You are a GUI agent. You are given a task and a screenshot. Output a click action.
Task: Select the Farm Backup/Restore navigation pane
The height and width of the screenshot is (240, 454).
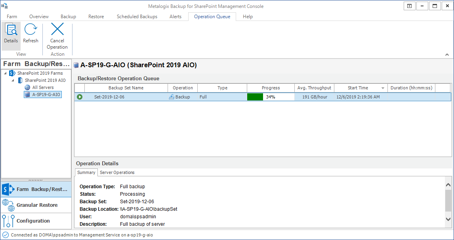pyautogui.click(x=36, y=189)
